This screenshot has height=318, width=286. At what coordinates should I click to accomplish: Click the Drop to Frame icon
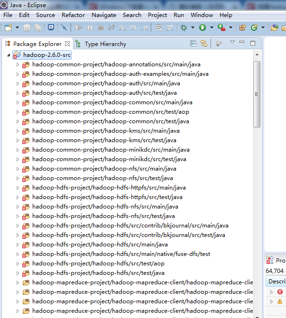tap(159, 27)
